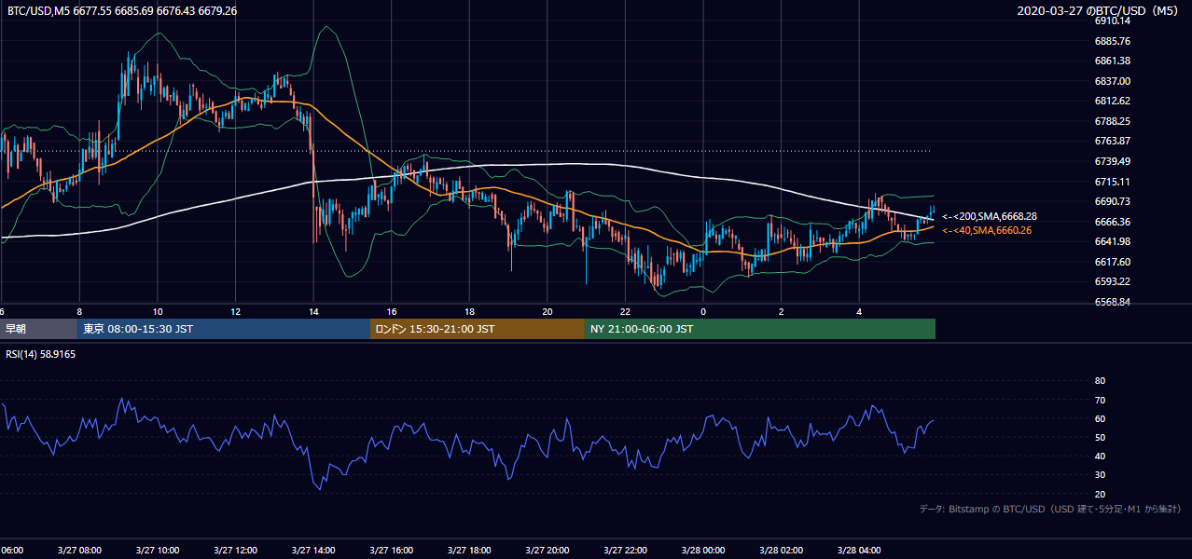Click the 3/27 08:00 bottom time label
Viewport: 1192px width, 559px height.
[x=79, y=550]
